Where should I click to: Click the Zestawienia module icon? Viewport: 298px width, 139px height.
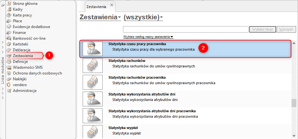[x=9, y=56]
